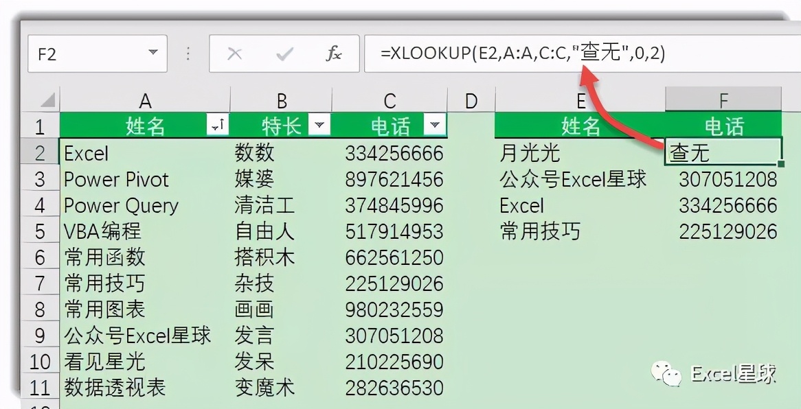Viewport: 801px width, 409px height.
Task: Click the fill handle of cell F2
Action: point(780,162)
